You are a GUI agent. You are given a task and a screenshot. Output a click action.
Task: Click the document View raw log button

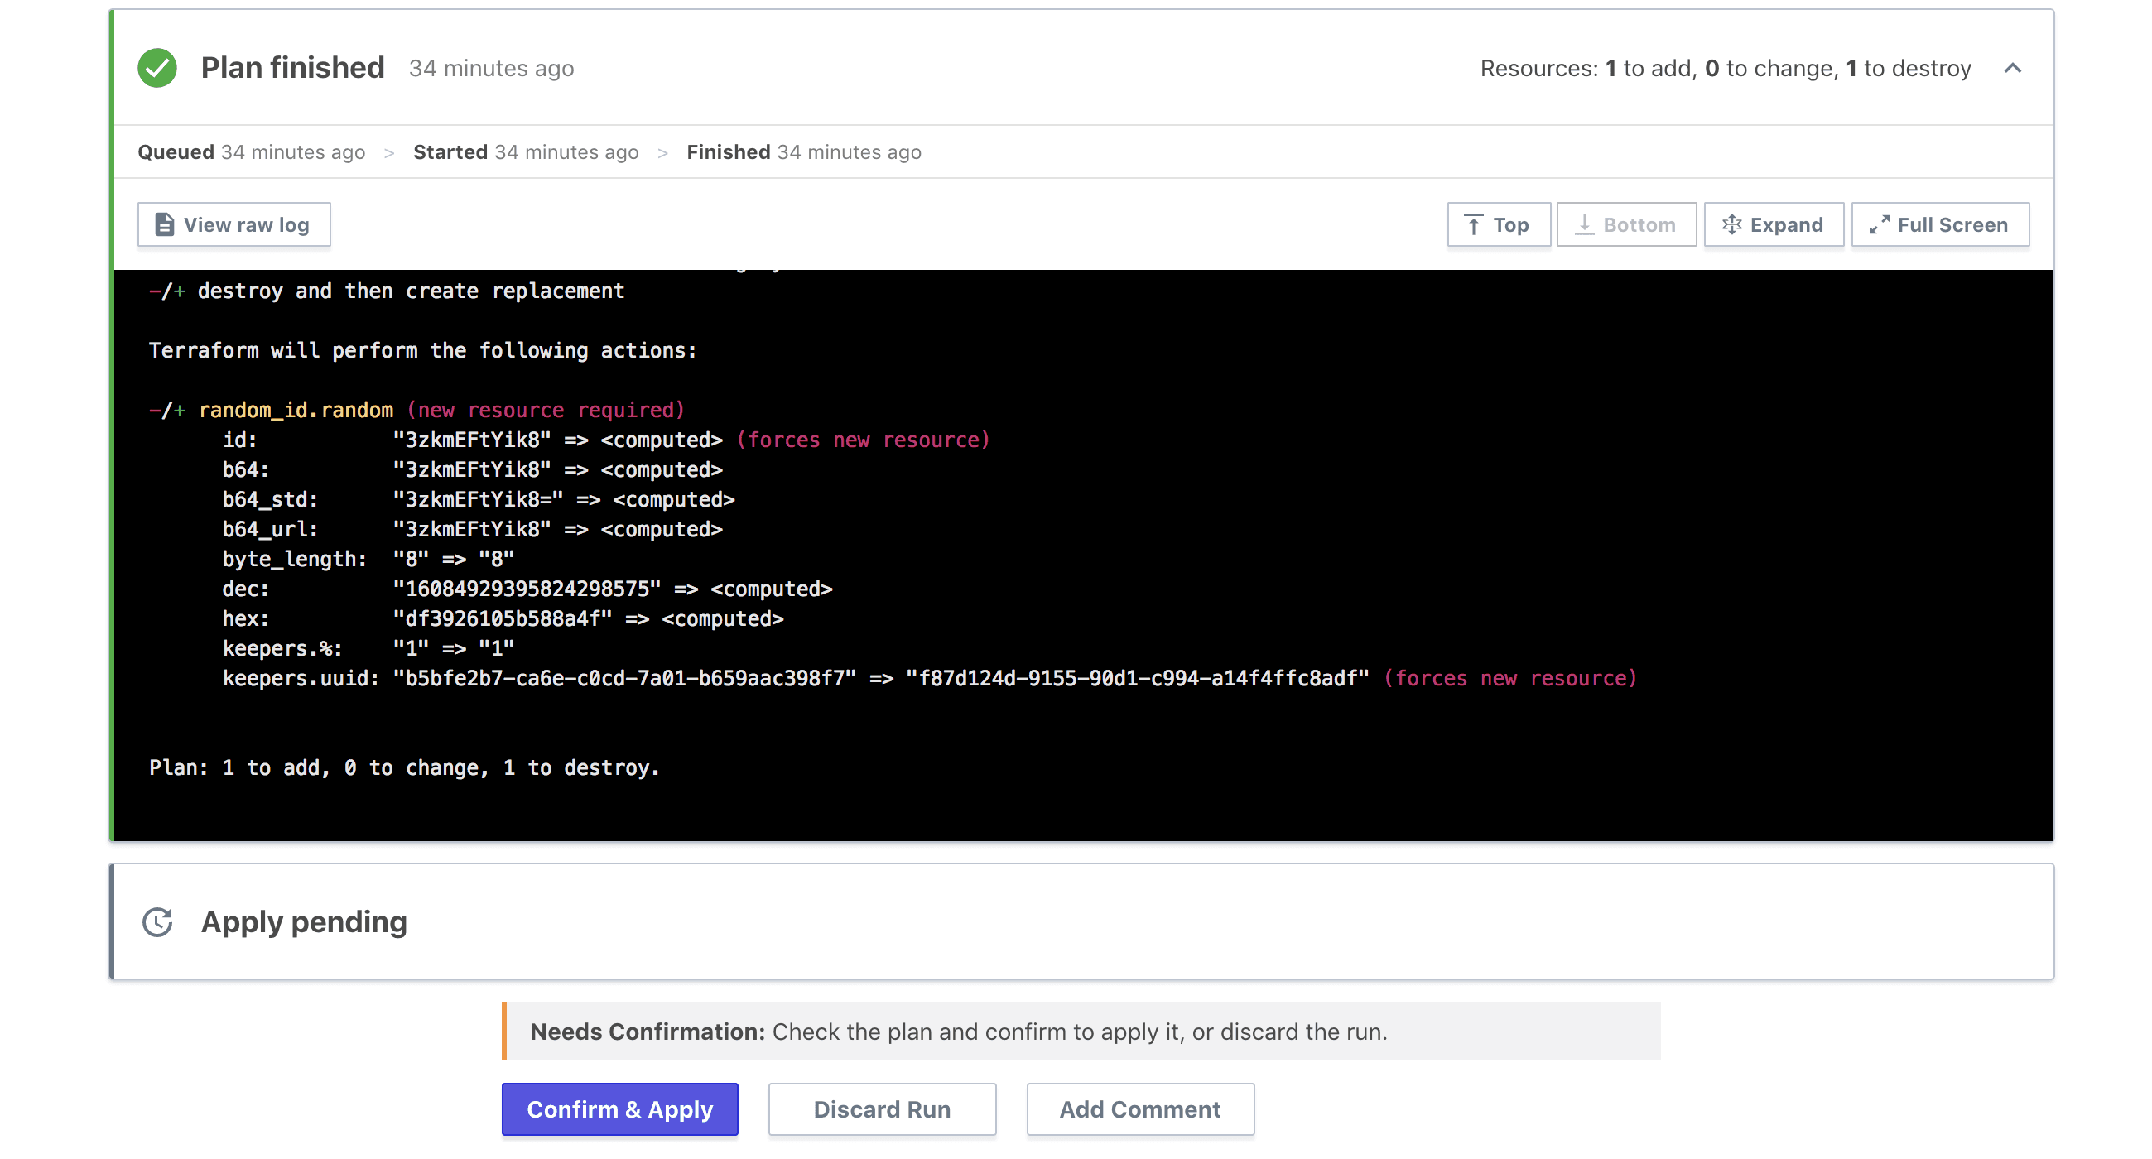[231, 223]
